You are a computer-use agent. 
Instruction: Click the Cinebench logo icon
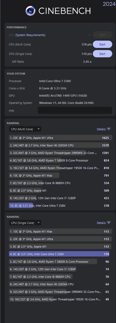pyautogui.click(x=30, y=11)
